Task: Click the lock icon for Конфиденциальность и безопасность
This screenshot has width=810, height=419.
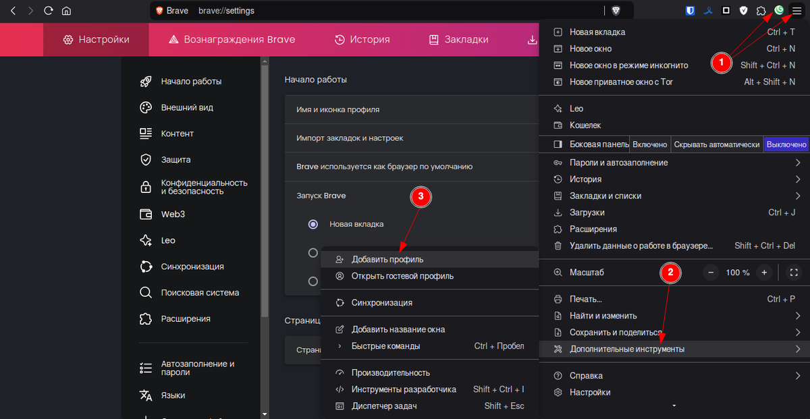Action: click(x=145, y=187)
